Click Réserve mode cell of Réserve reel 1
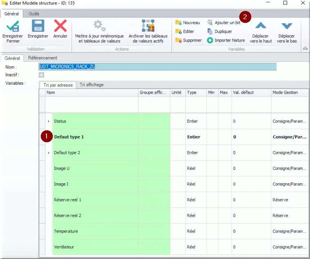 [x=290, y=200]
